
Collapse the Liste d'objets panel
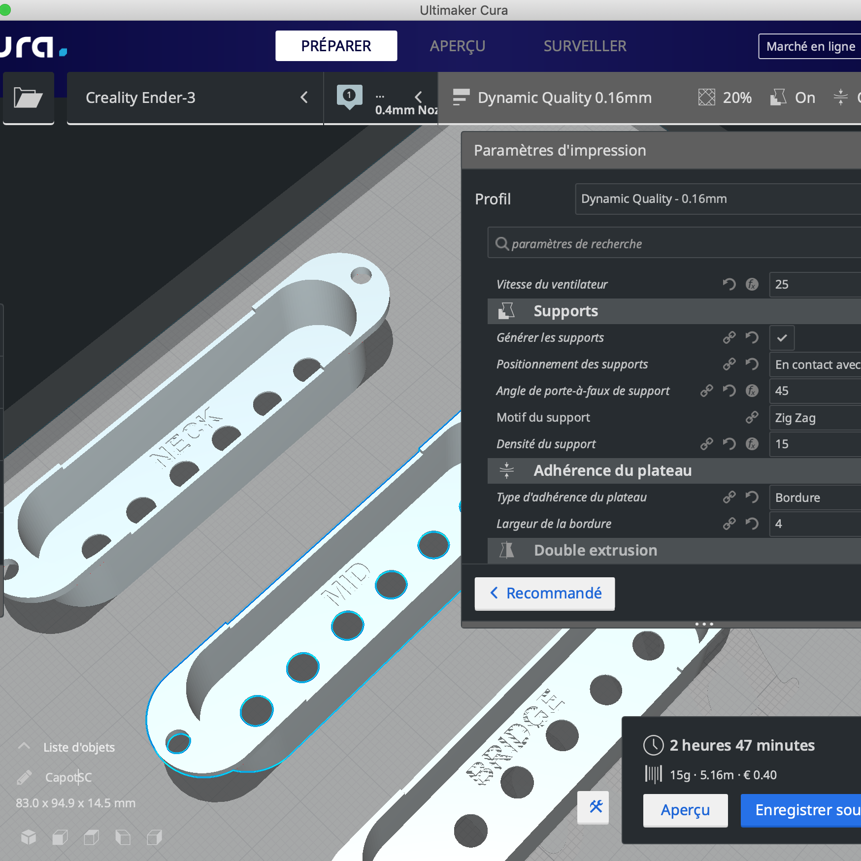pyautogui.click(x=24, y=747)
